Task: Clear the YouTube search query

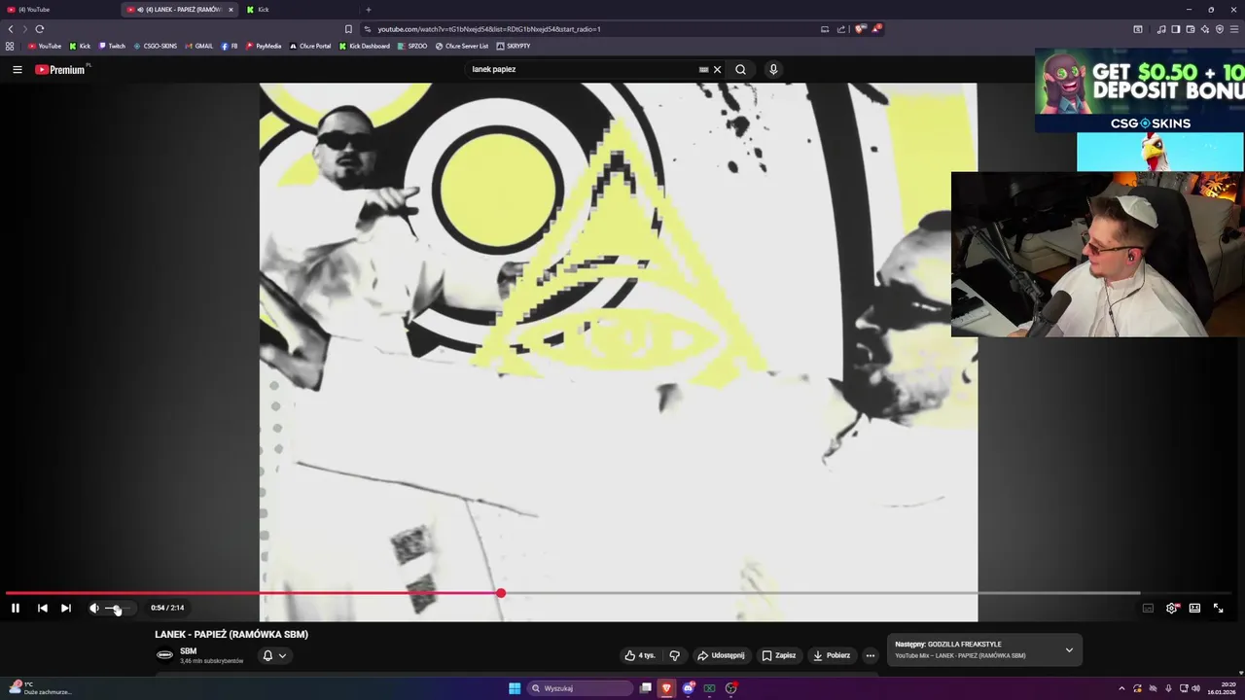Action: point(717,69)
